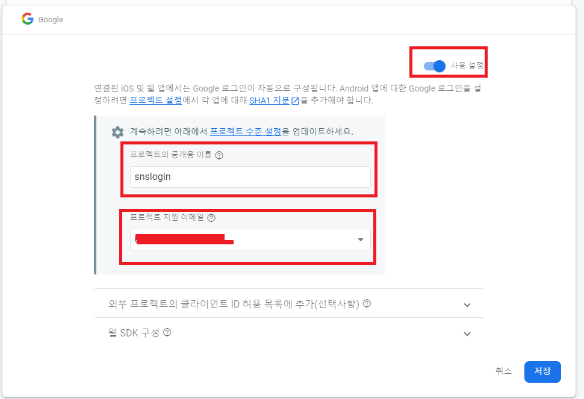
Task: Expand 외부 프로젝트의 클라이언트 ID 허용 목록 section
Action: point(288,304)
